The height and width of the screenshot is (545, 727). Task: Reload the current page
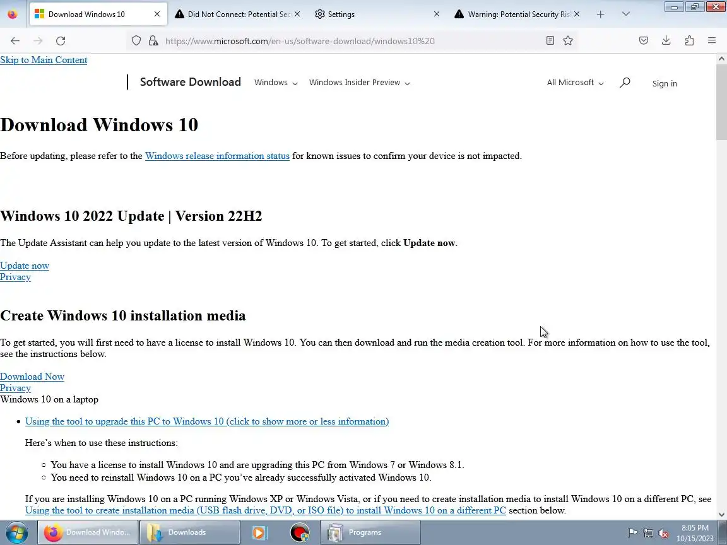coord(61,41)
